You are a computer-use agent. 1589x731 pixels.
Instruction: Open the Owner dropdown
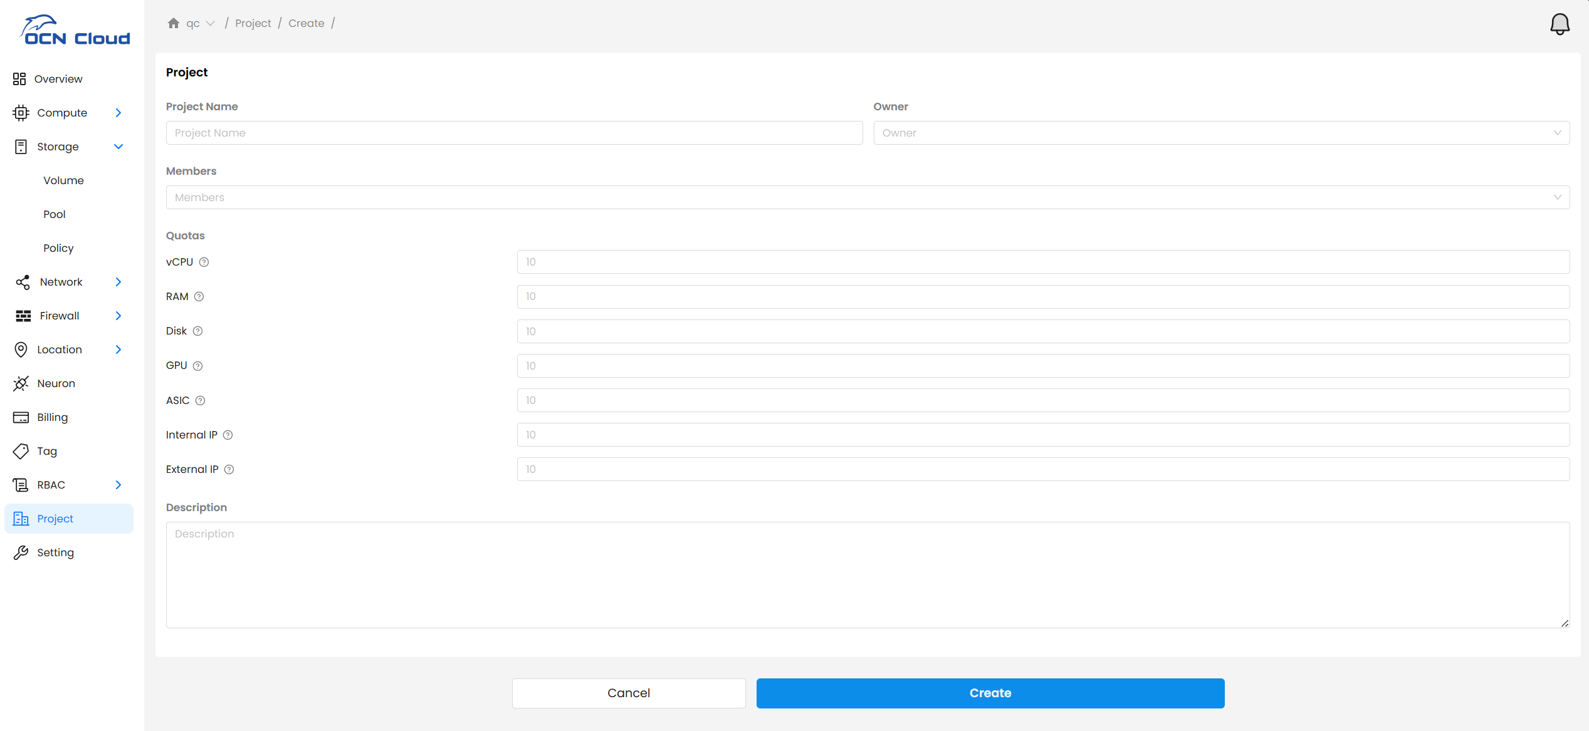[x=1221, y=133]
